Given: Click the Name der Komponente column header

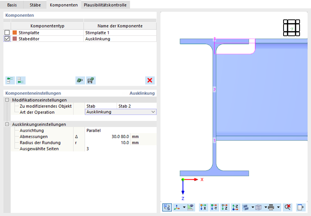Looking at the screenshot, I should [120, 26].
